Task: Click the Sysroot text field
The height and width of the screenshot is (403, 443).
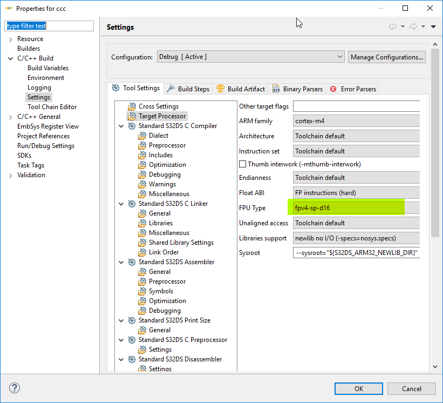Action: pos(356,252)
